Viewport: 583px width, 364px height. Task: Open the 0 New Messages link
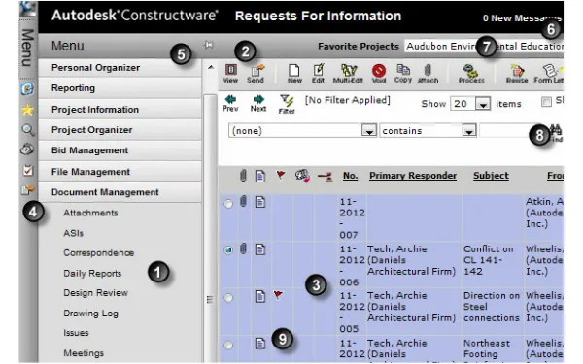coord(522,17)
